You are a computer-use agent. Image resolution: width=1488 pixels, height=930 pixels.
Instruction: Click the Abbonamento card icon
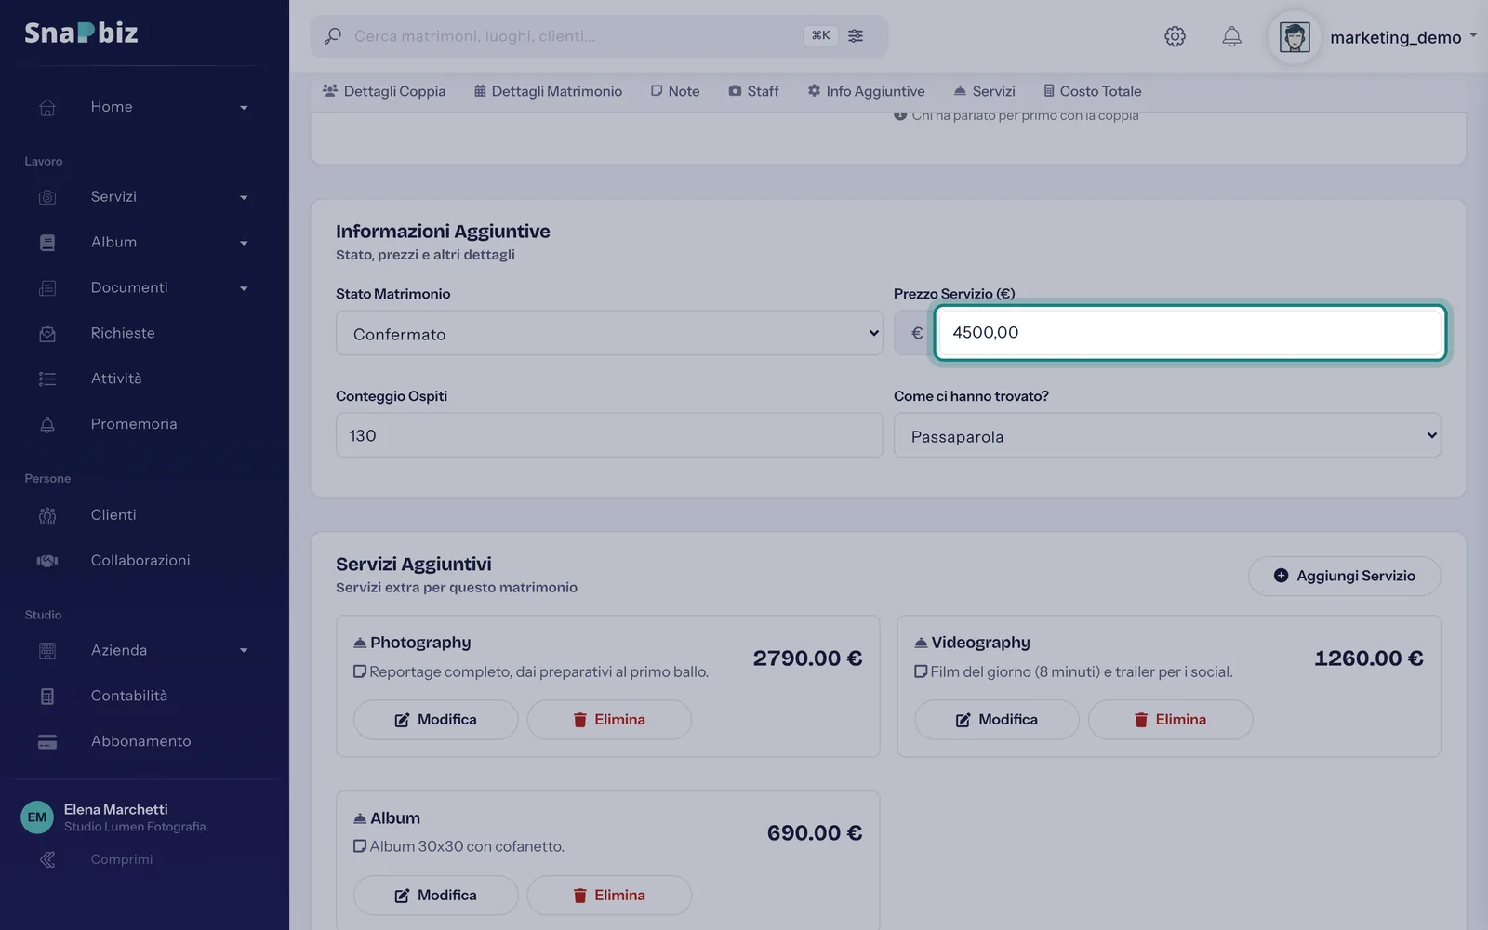tap(47, 742)
